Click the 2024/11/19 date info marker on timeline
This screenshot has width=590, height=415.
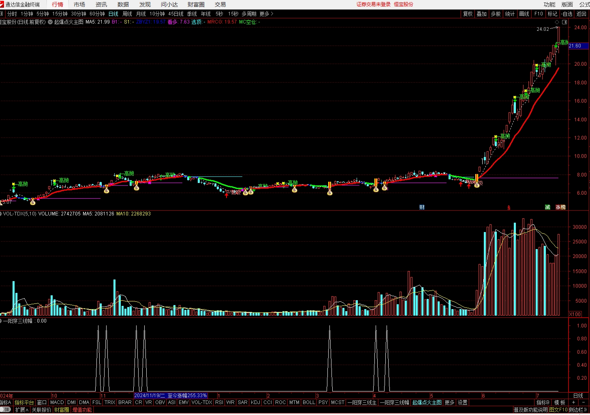[x=171, y=396]
